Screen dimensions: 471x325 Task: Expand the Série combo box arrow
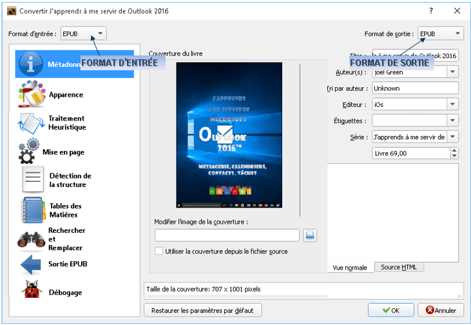tap(452, 137)
